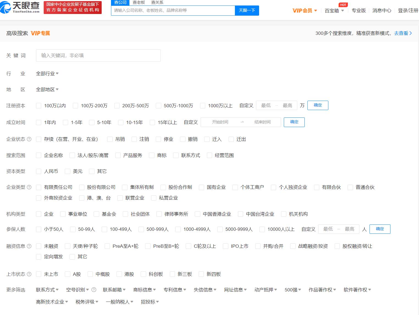Click the help icon beside 企业状态
The height and width of the screenshot is (315, 419).
29,139
